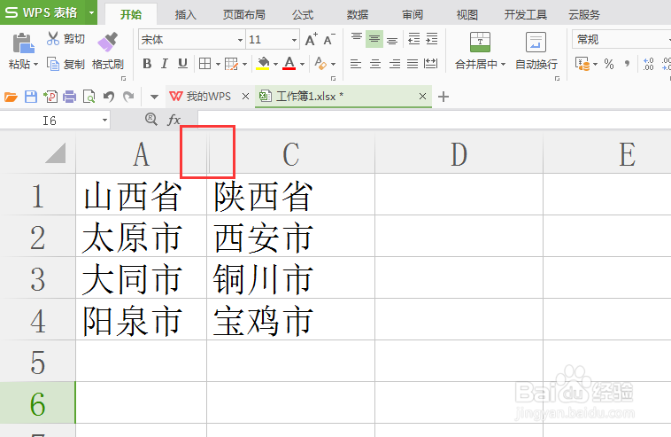Viewport: 671px width, 437px height.
Task: Undo the last action
Action: 109,97
